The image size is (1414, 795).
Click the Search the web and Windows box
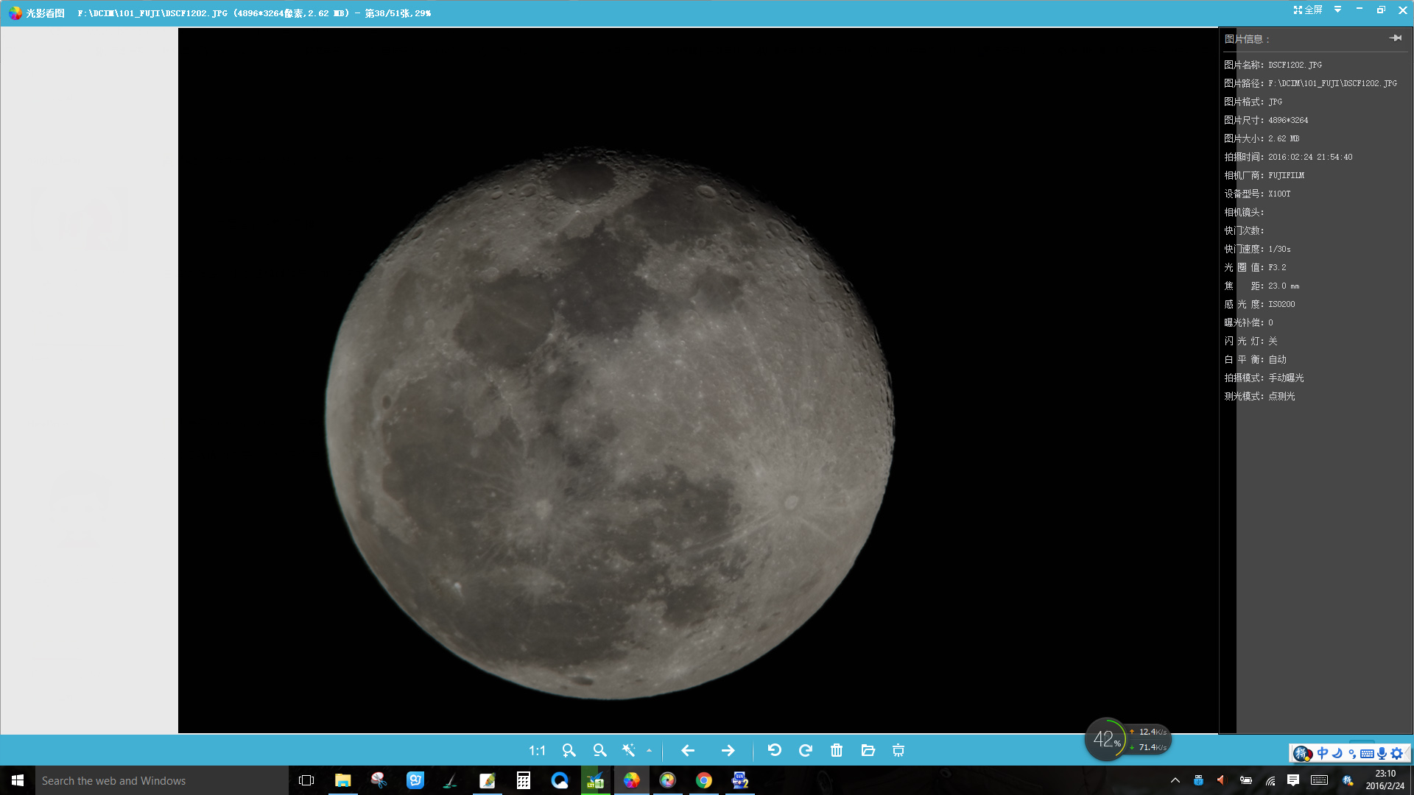pyautogui.click(x=162, y=780)
